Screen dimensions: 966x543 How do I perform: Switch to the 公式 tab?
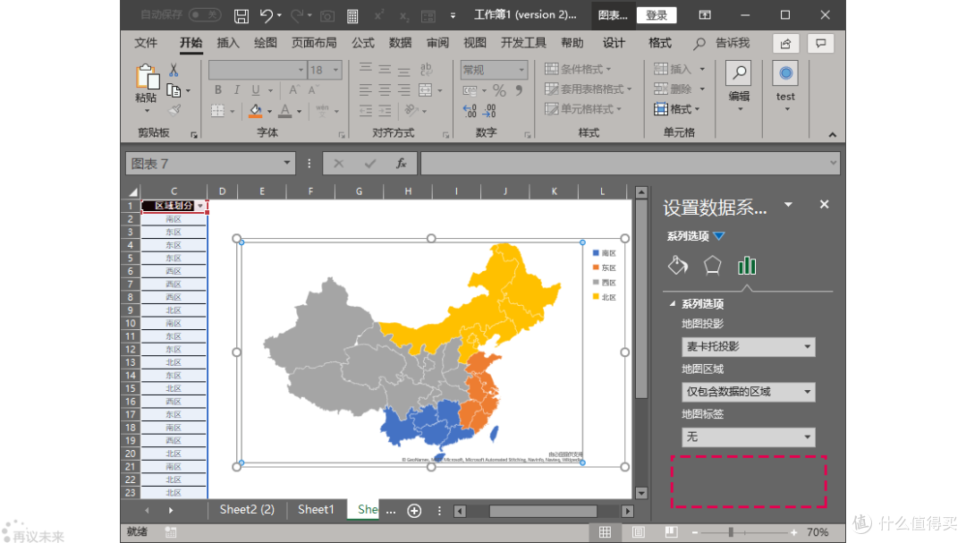(363, 43)
